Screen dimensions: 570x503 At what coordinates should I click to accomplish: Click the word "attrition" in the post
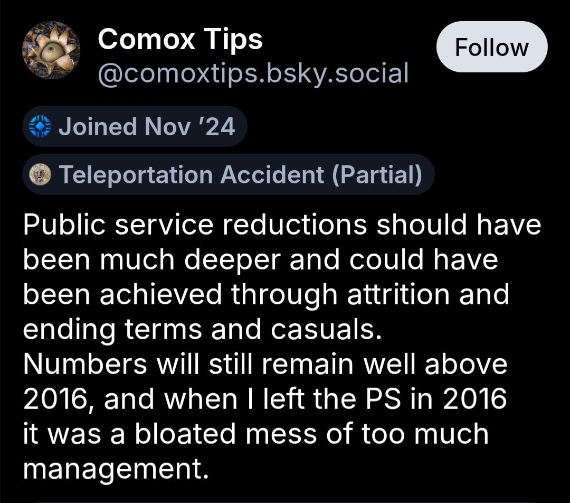(398, 295)
